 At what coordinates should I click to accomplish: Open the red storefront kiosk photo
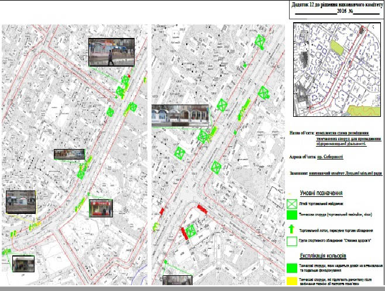click(101, 207)
